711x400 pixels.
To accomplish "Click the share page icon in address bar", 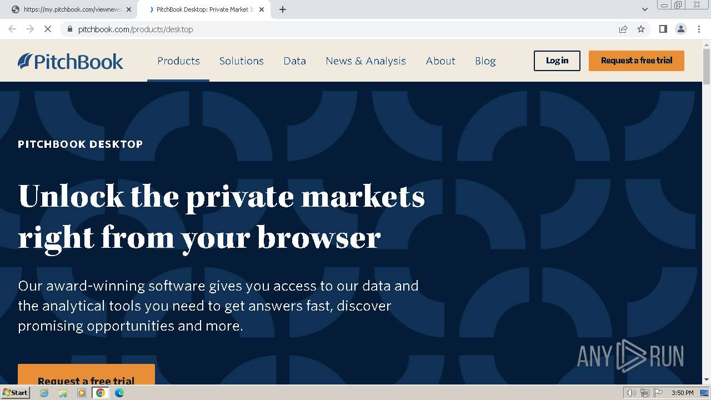I will (x=623, y=29).
